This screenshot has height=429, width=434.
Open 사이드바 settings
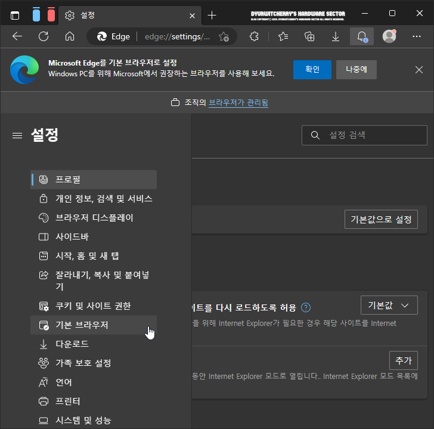coord(94,237)
